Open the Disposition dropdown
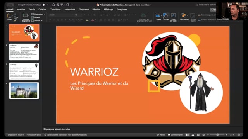This screenshot has height=139, width=248. coord(38,14)
